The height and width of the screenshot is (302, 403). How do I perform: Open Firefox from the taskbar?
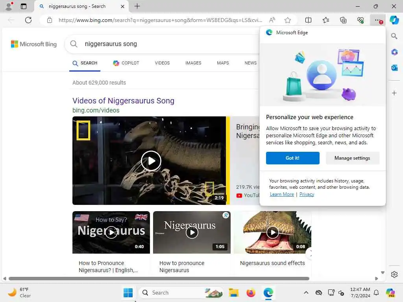(x=251, y=293)
